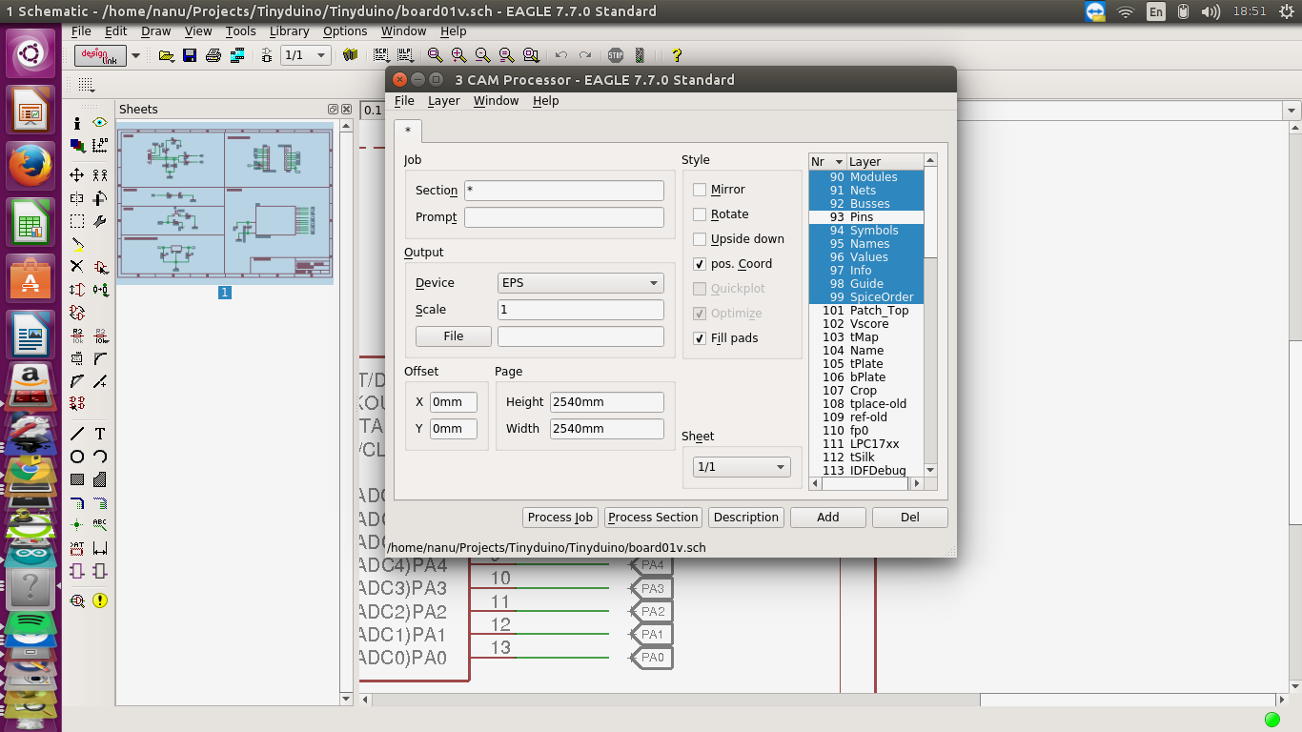
Task: Select the Text tool in left palette
Action: 100,434
